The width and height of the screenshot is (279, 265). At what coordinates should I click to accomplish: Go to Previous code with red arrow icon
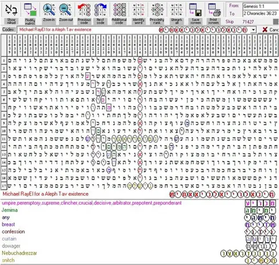[x=84, y=10]
